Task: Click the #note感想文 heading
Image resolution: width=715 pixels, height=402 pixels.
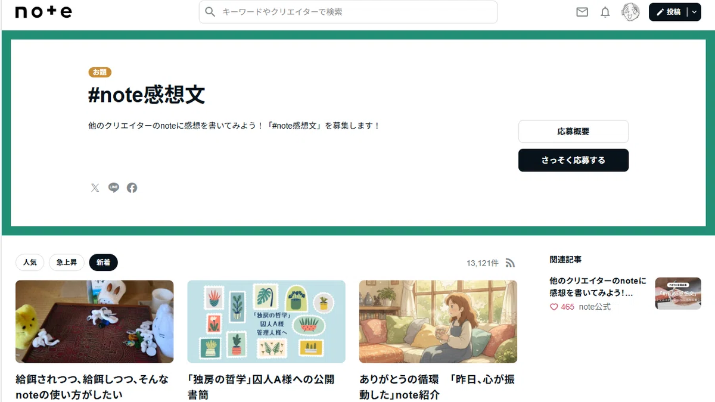Action: click(x=147, y=95)
